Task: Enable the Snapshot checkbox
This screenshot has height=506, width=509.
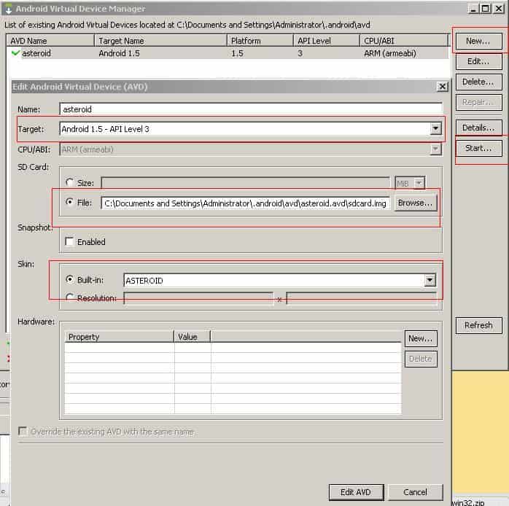Action: (x=70, y=242)
